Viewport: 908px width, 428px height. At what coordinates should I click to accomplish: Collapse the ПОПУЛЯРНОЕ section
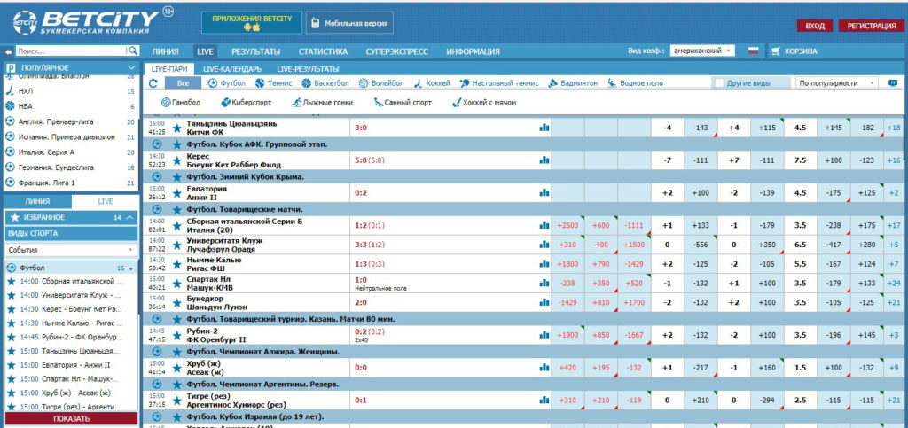(130, 67)
